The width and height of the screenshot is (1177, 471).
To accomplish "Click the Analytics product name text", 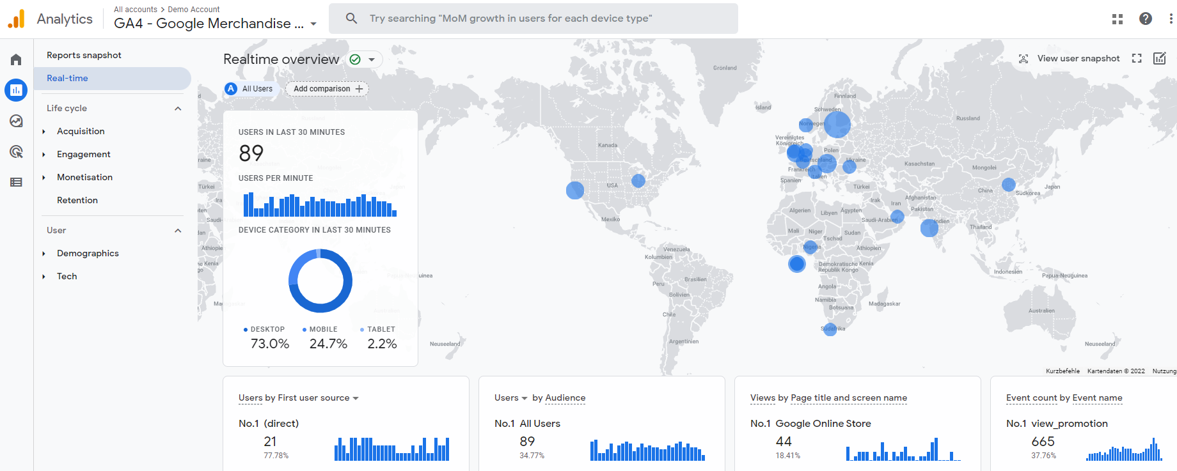I will coord(65,19).
